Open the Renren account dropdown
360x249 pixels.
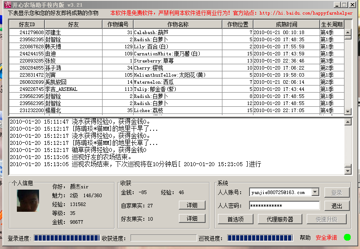[x=315, y=192]
